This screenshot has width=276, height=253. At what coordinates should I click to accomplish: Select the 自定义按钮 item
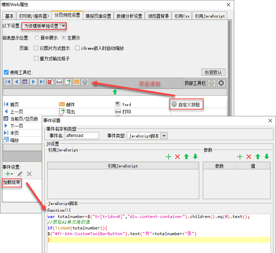point(186,104)
